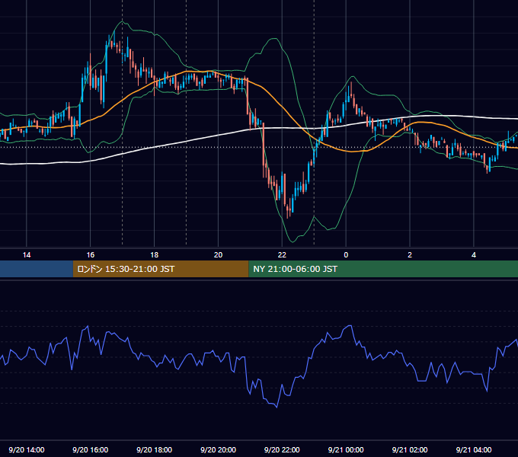
Task: Click the 14 hour label on time axis
Action: point(27,255)
